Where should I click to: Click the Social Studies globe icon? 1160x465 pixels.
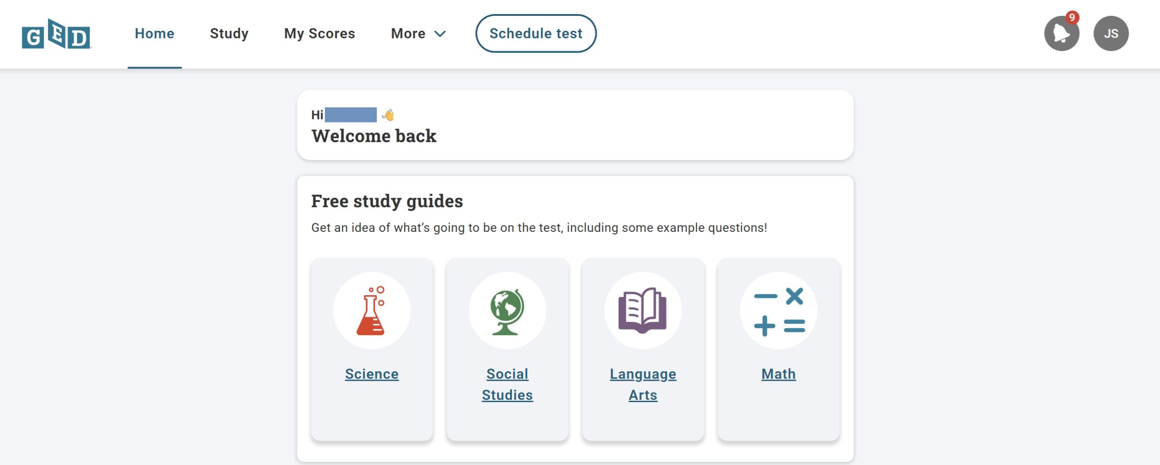[x=507, y=311]
